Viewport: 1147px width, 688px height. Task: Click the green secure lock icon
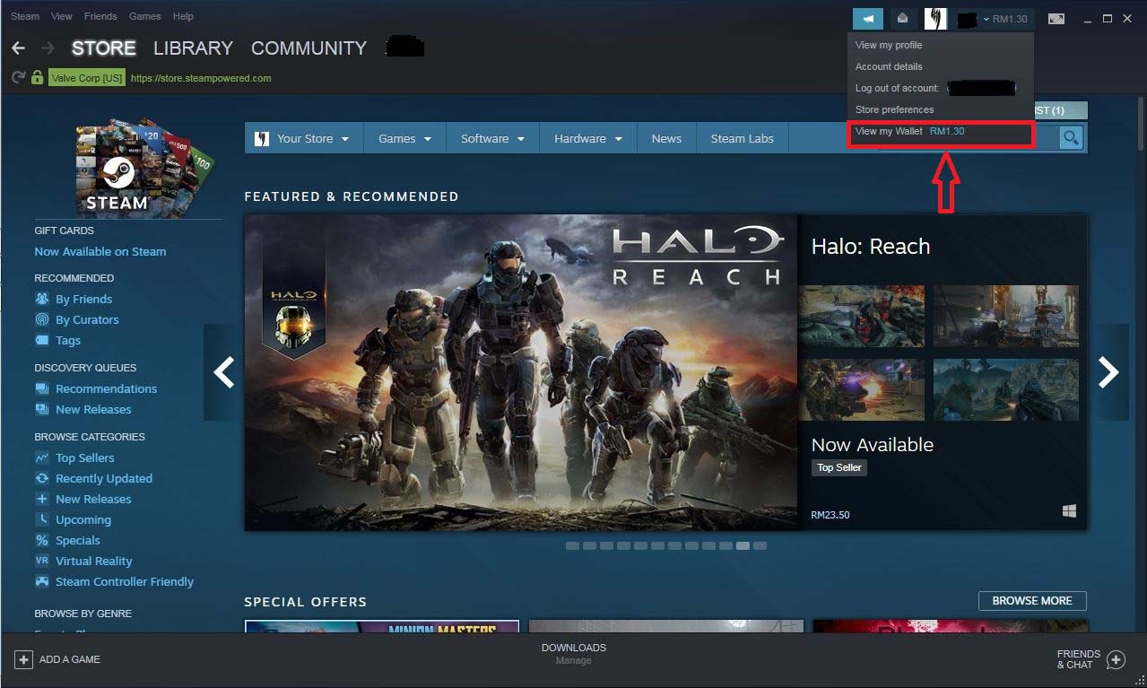pyautogui.click(x=37, y=78)
